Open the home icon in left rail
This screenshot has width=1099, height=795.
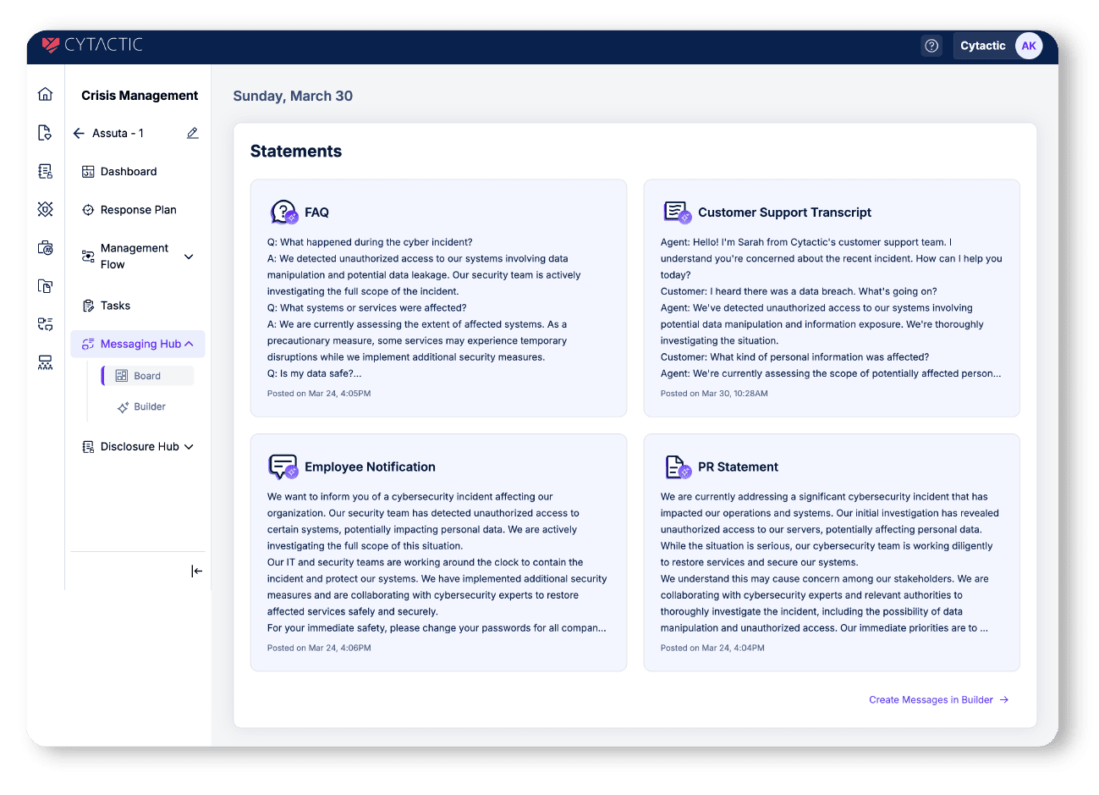coord(46,94)
